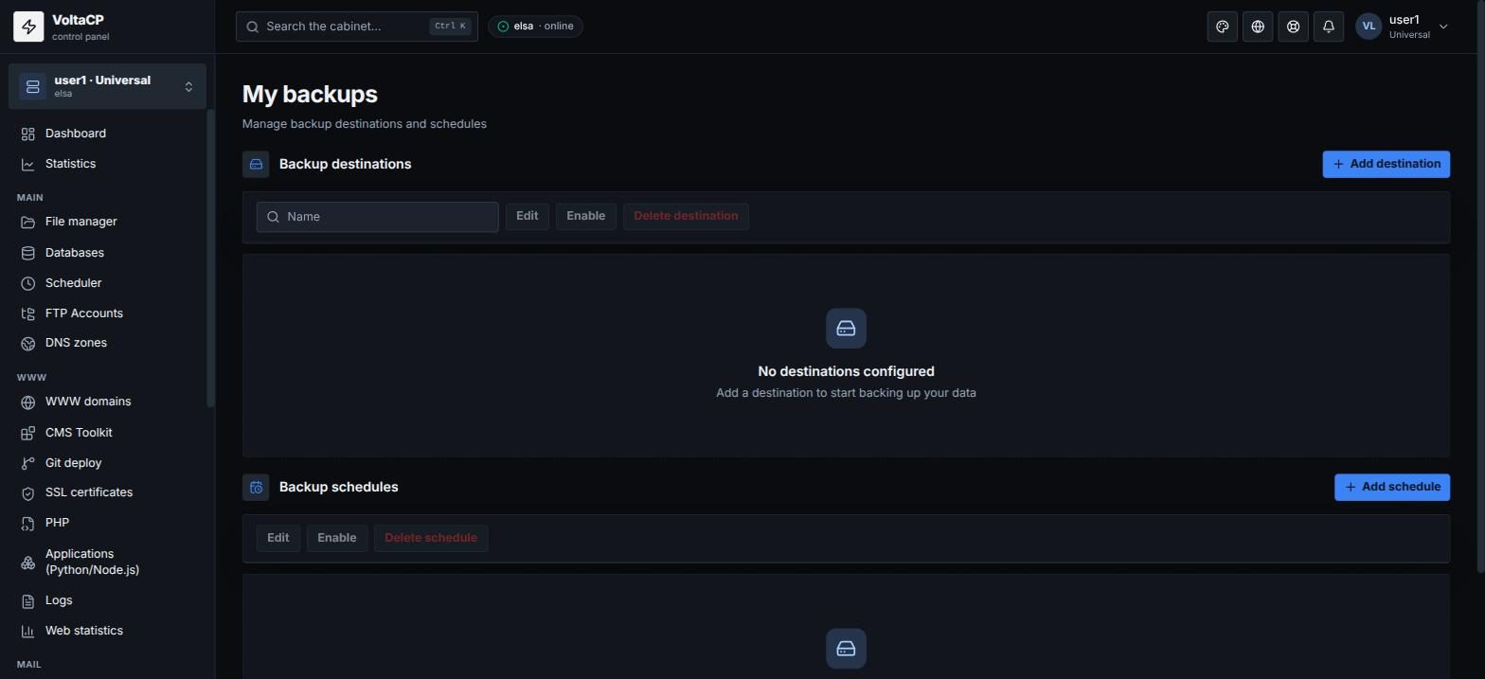Open the theme palette icon in header
Screen dimensions: 1485x679
coord(1223,27)
